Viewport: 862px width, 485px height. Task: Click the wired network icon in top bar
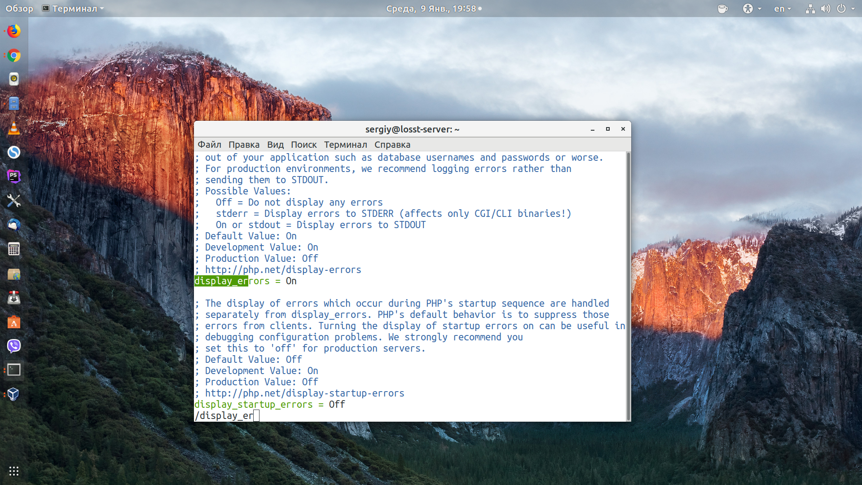coord(810,9)
